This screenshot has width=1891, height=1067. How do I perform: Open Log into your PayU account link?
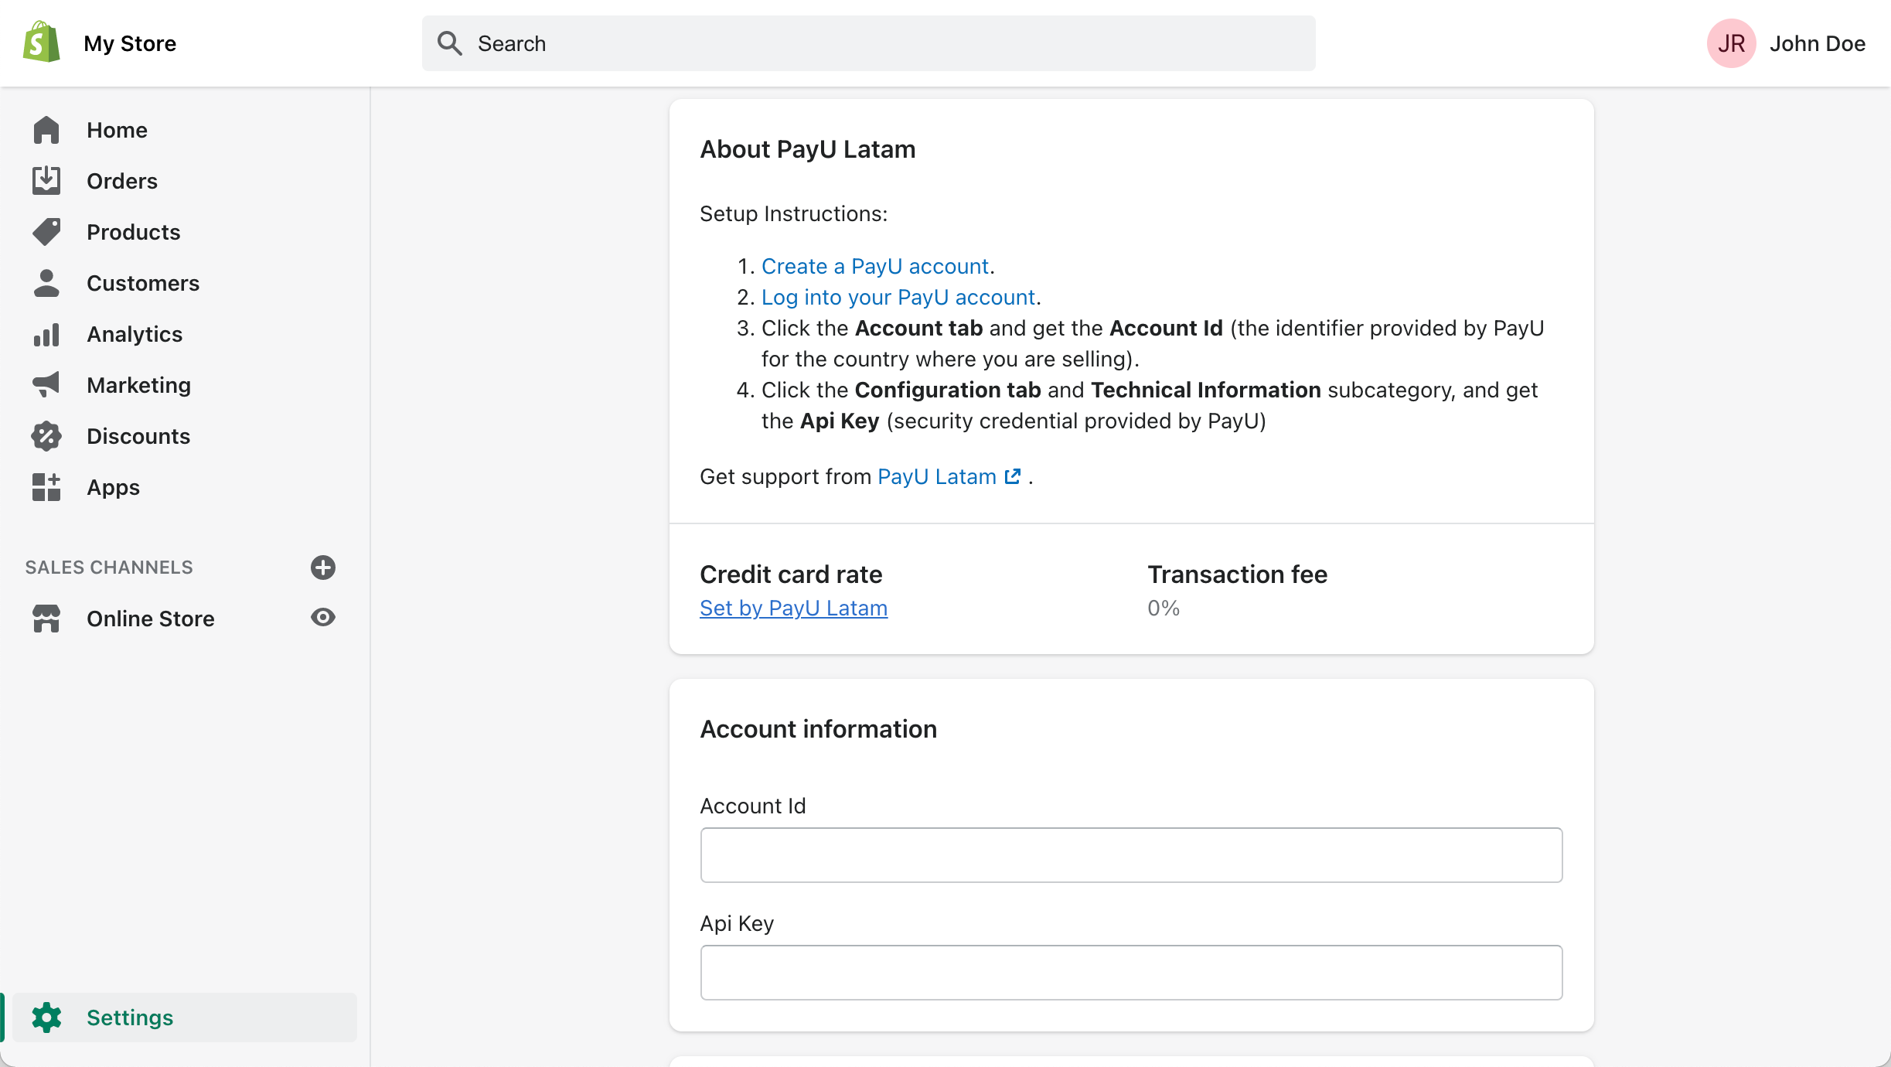click(898, 297)
